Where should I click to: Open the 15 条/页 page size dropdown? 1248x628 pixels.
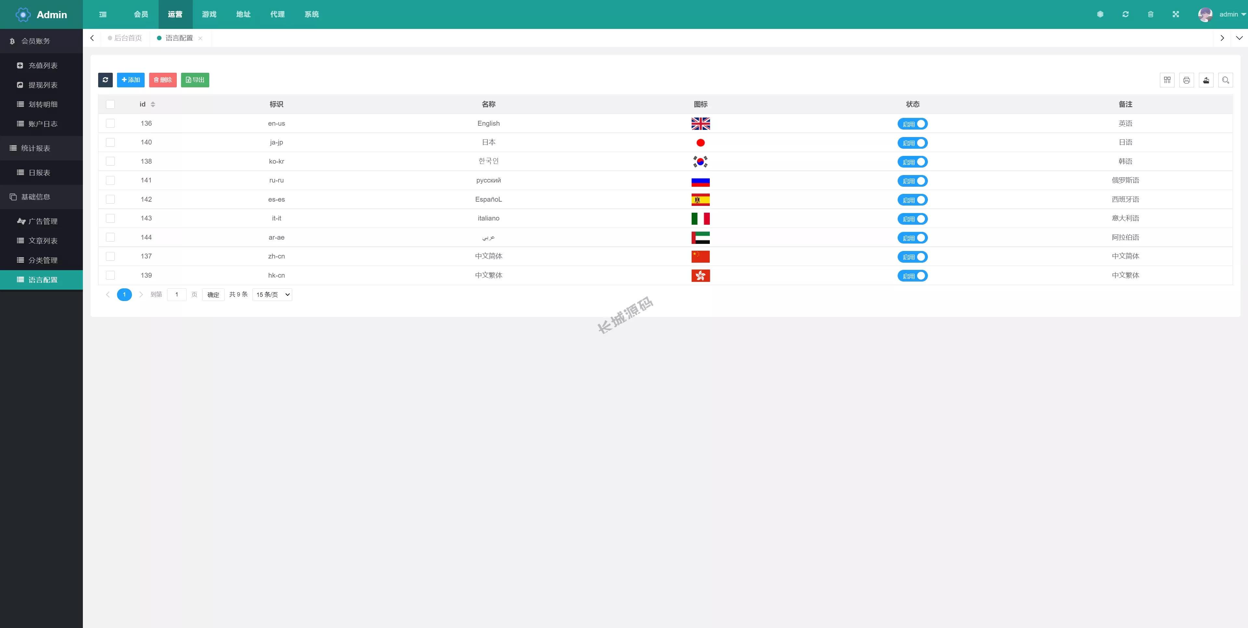coord(272,295)
